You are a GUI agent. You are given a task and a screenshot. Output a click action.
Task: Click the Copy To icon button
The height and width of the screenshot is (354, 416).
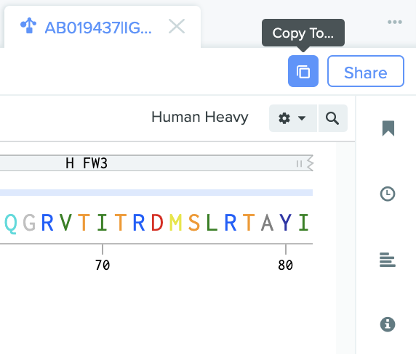[303, 71]
